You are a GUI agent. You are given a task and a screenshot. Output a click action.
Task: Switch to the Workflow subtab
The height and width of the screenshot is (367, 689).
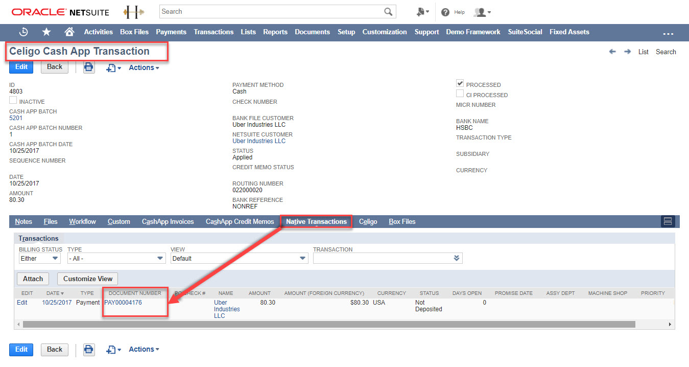[x=82, y=221]
